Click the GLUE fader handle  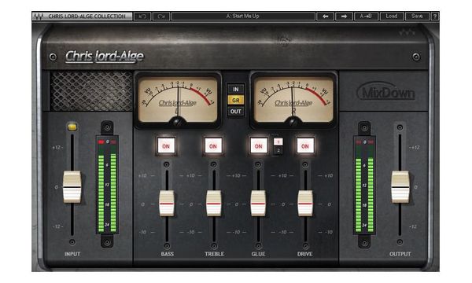point(258,204)
